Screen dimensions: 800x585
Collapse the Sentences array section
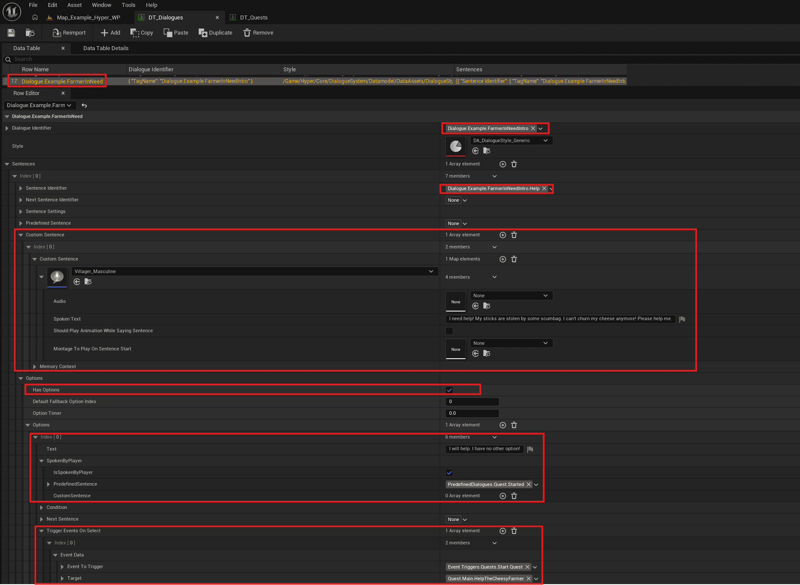click(x=7, y=164)
